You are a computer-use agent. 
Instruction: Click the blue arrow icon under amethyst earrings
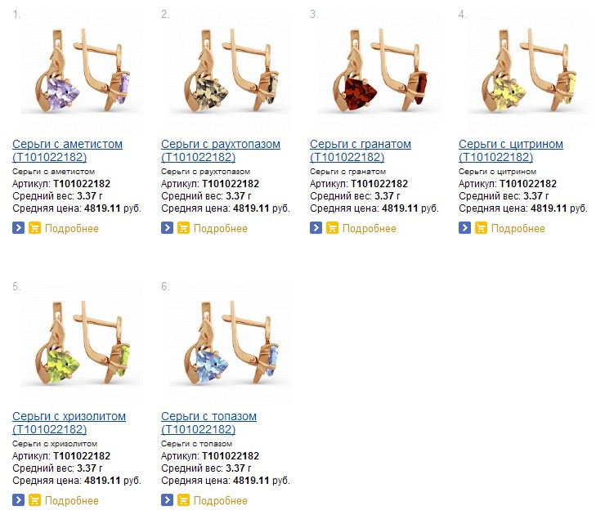[19, 228]
